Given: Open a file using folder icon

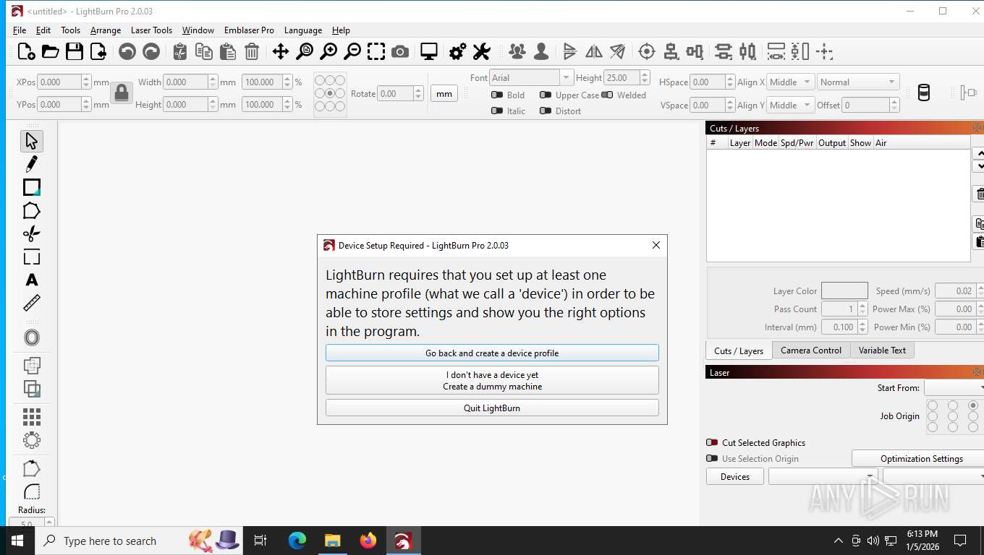Looking at the screenshot, I should 50,51.
